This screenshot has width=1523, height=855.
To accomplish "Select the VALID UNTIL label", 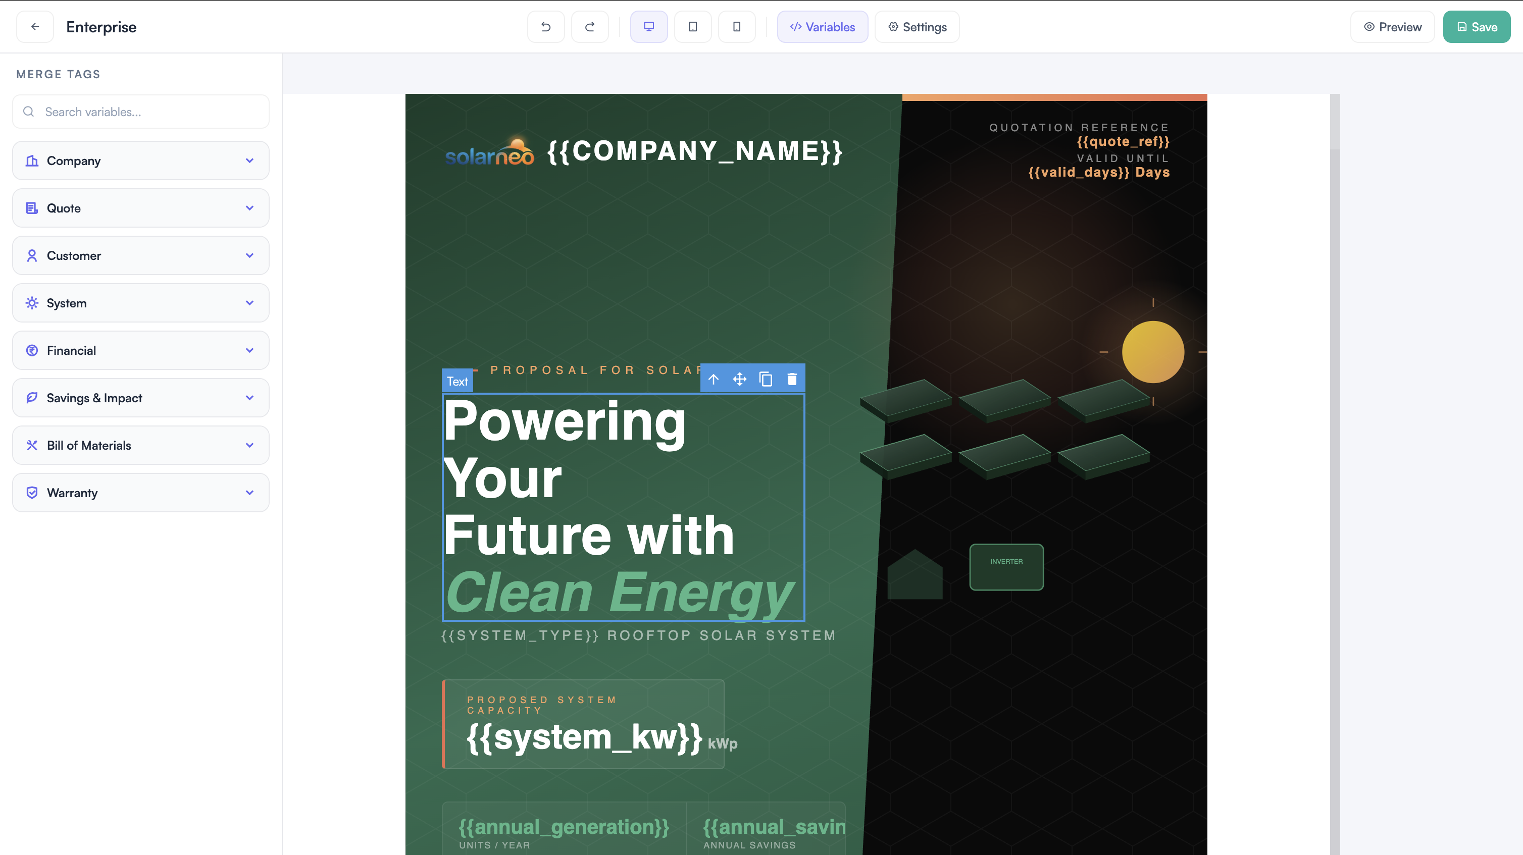I will click(x=1123, y=158).
